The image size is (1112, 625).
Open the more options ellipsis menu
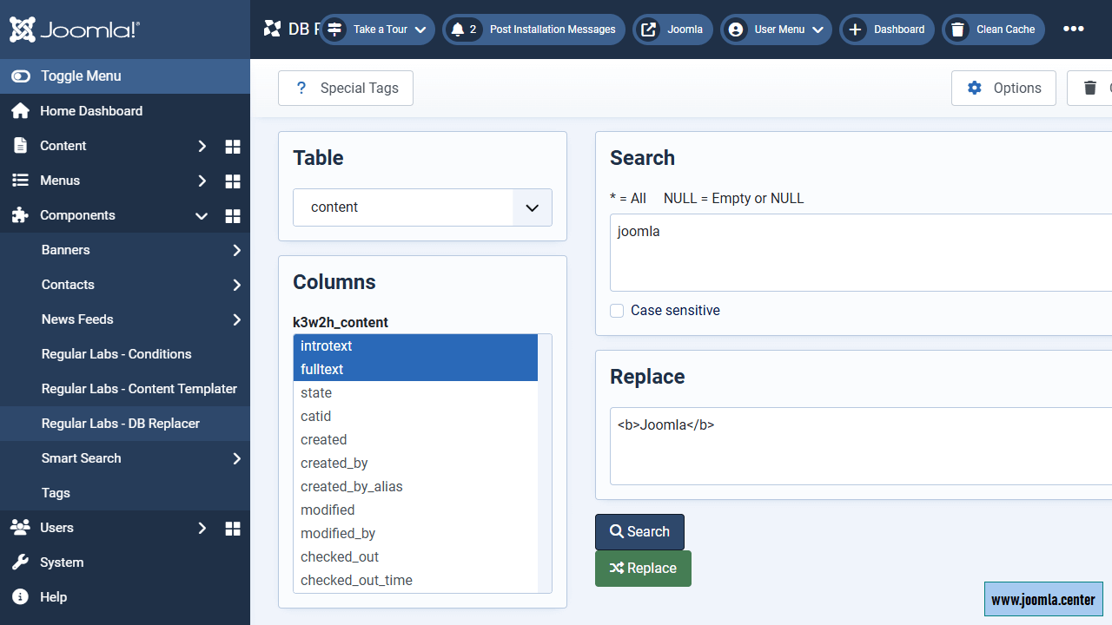(x=1074, y=29)
